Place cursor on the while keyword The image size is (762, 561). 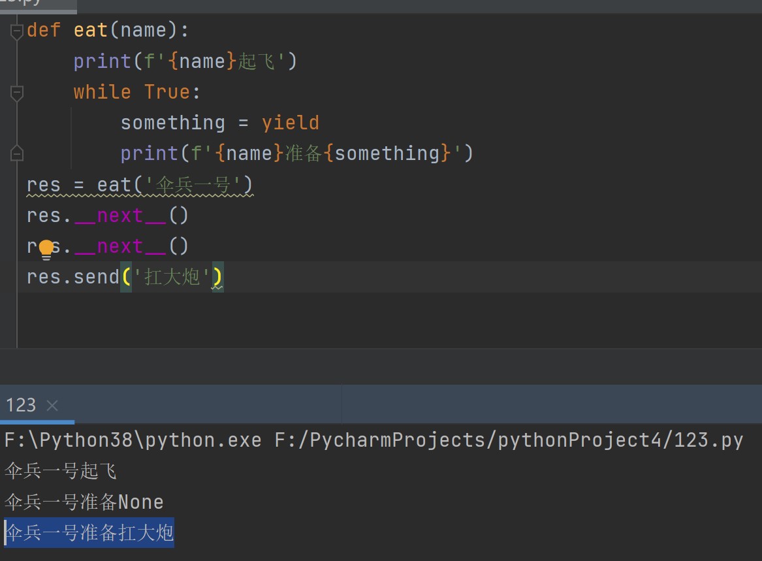point(102,92)
